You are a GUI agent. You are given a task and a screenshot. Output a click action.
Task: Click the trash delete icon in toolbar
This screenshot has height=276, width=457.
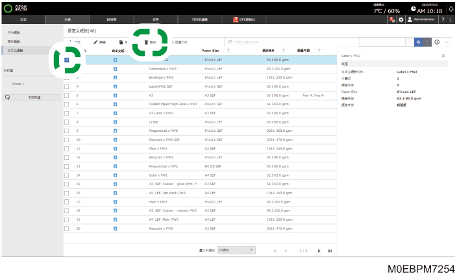(146, 43)
